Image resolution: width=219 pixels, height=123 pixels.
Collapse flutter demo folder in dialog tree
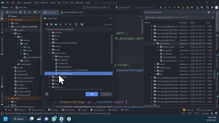coord(50,53)
